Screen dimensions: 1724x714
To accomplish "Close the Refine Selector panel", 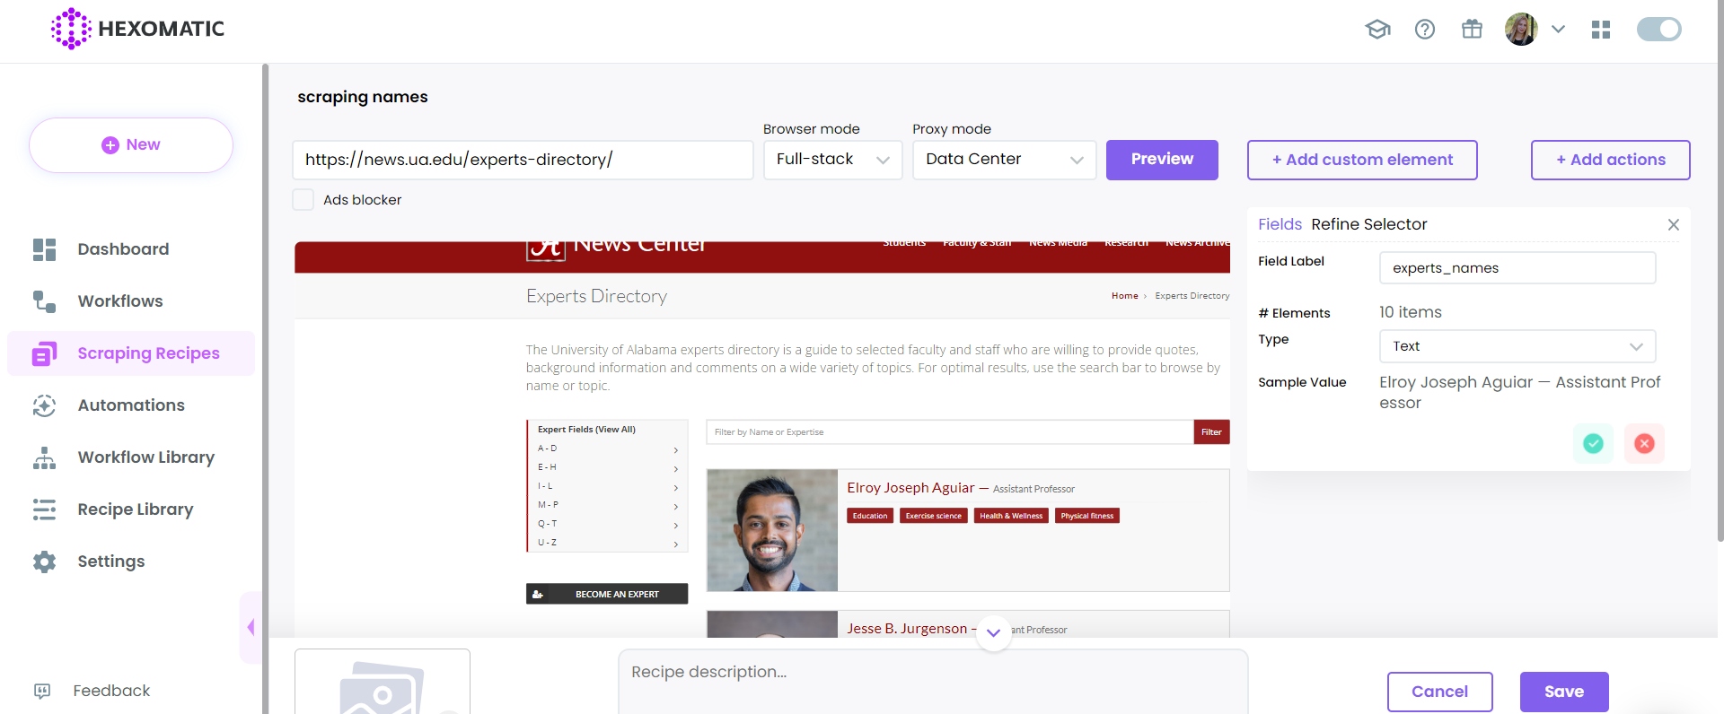I will pyautogui.click(x=1673, y=225).
